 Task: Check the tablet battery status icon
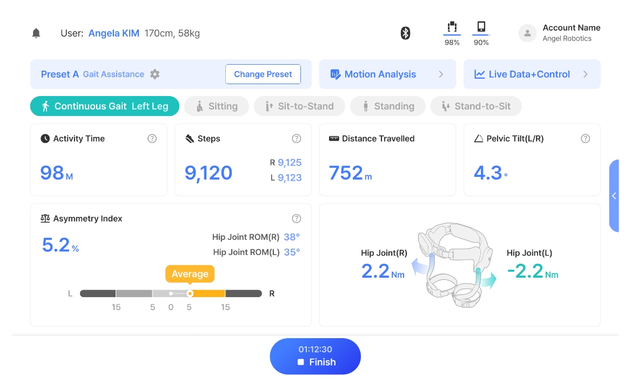[481, 28]
